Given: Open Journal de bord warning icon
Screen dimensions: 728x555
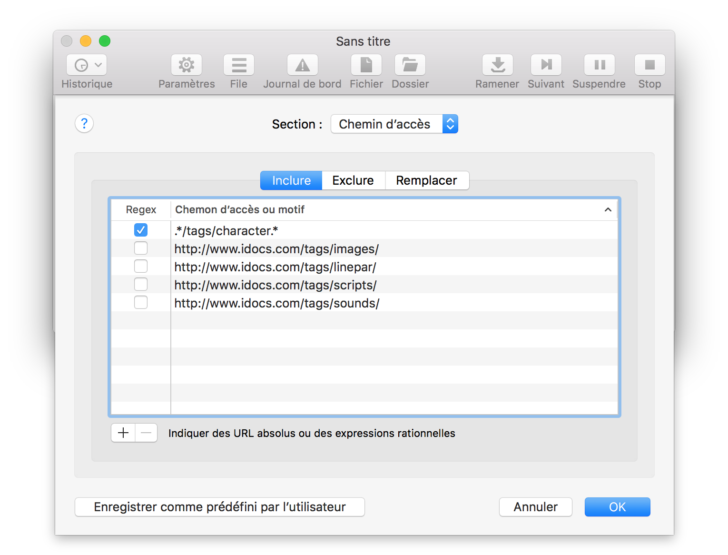Looking at the screenshot, I should [x=302, y=65].
